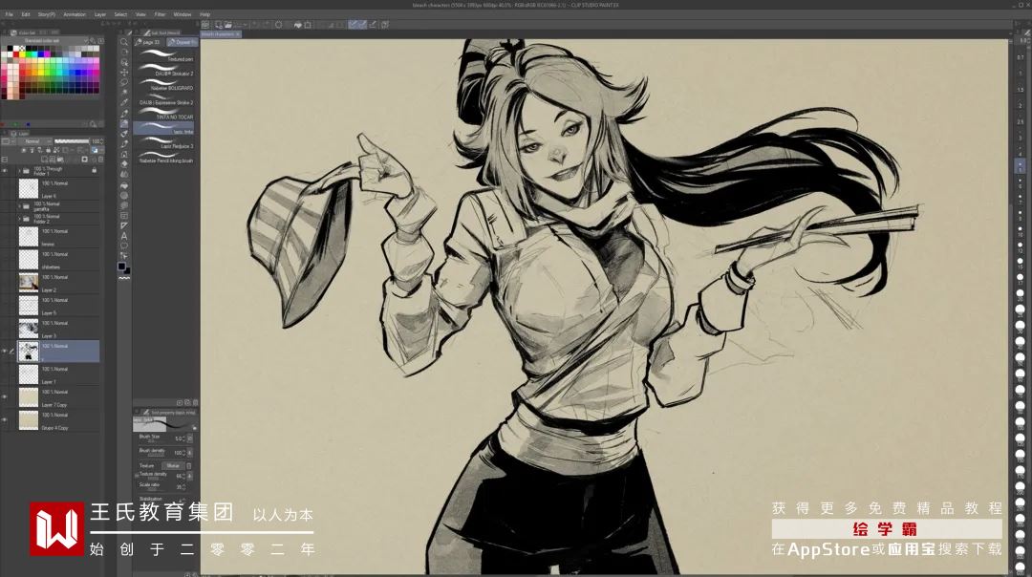Select the Move layer tool with four arrows
Viewport: 1032px width, 577px height.
[x=123, y=73]
